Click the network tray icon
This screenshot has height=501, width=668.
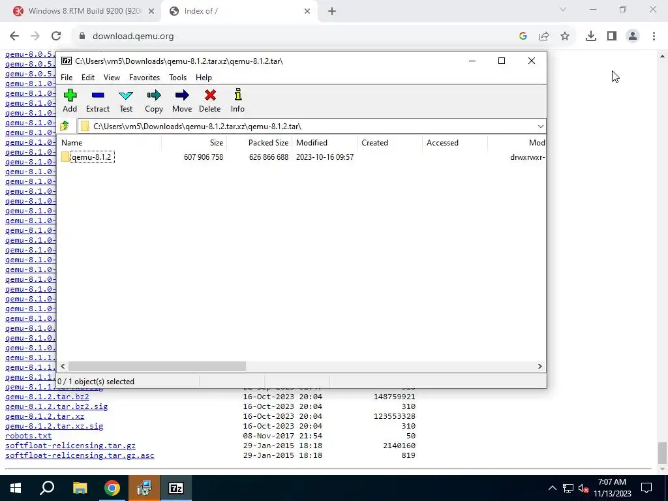coord(568,488)
